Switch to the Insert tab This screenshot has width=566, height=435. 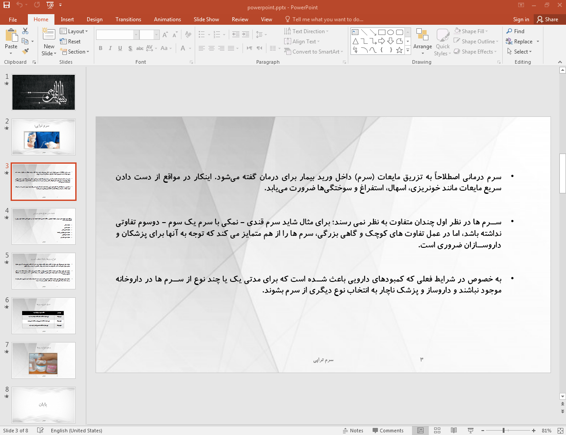click(67, 19)
